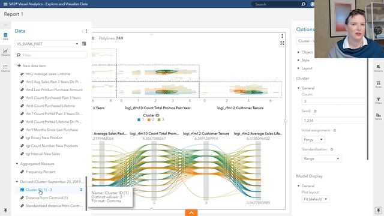Click the New data item plus
This screenshot has height=216, width=384.
pos(19,65)
